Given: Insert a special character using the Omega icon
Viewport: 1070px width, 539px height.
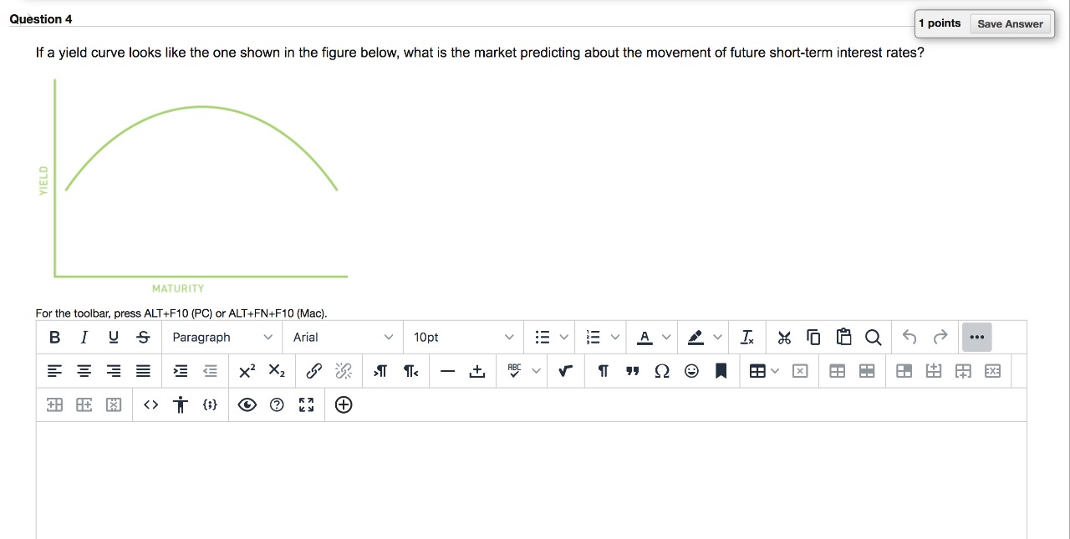Looking at the screenshot, I should pos(662,370).
